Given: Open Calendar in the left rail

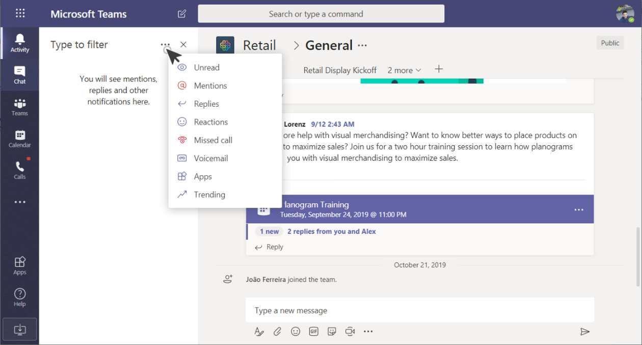Looking at the screenshot, I should [x=20, y=139].
